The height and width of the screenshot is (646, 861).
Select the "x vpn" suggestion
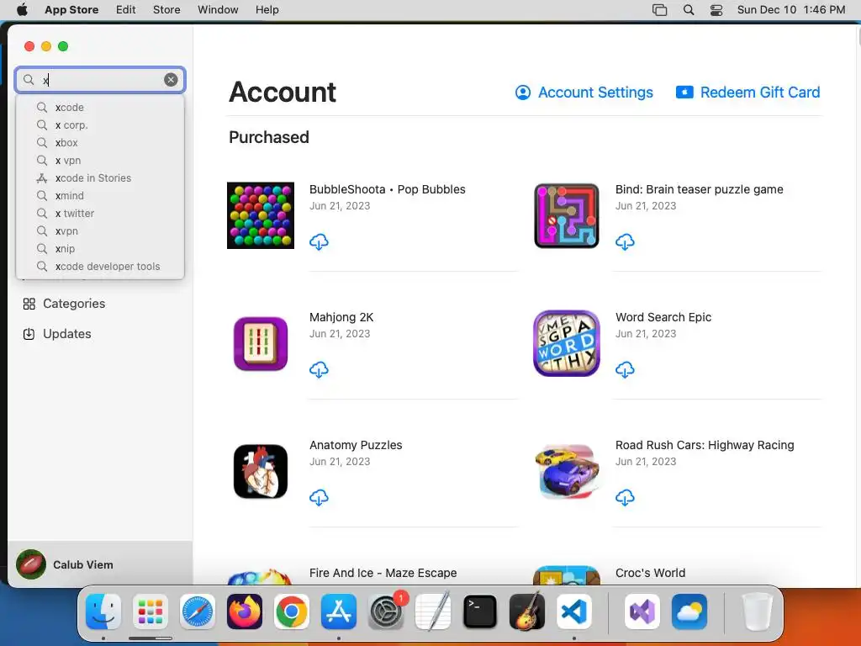(x=100, y=161)
